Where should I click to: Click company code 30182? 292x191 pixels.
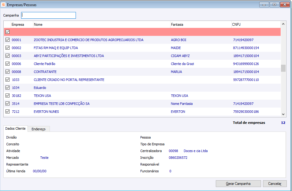[x=17, y=96]
